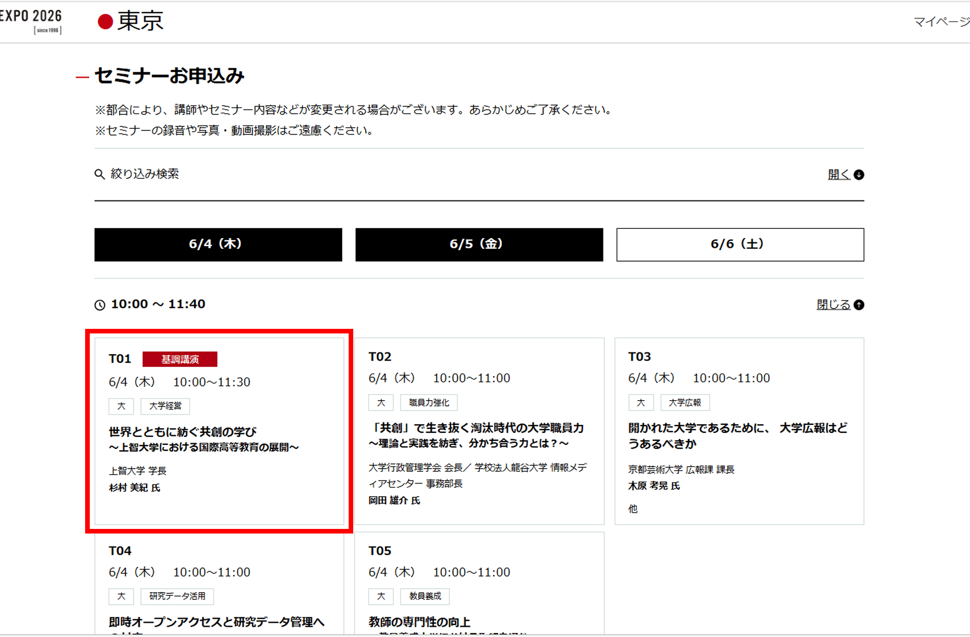Click the 基調講演 red badge on T01
Image resolution: width=970 pixels, height=637 pixels.
click(x=180, y=359)
